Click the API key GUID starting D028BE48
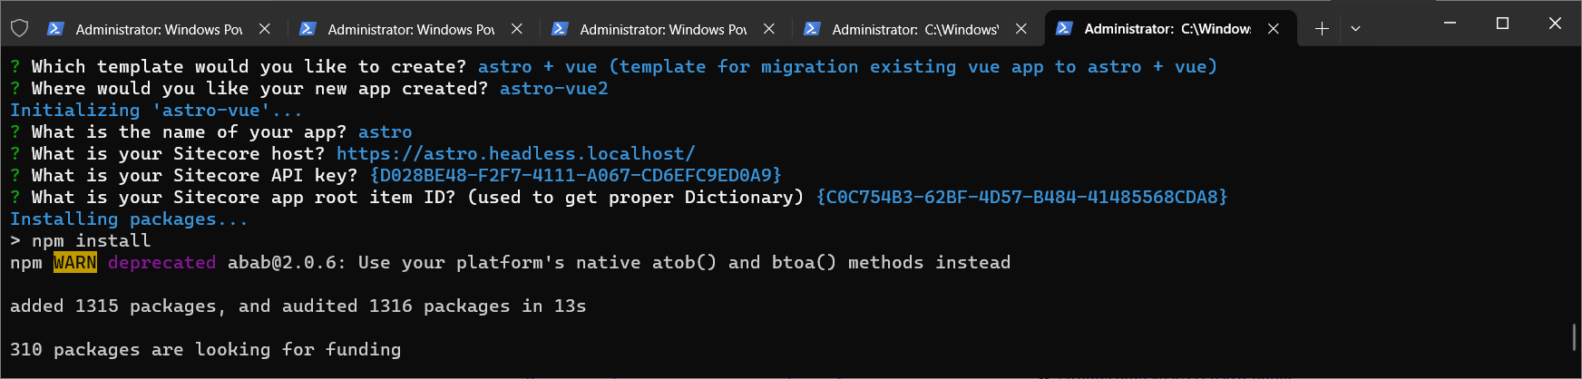This screenshot has height=379, width=1582. (x=575, y=175)
